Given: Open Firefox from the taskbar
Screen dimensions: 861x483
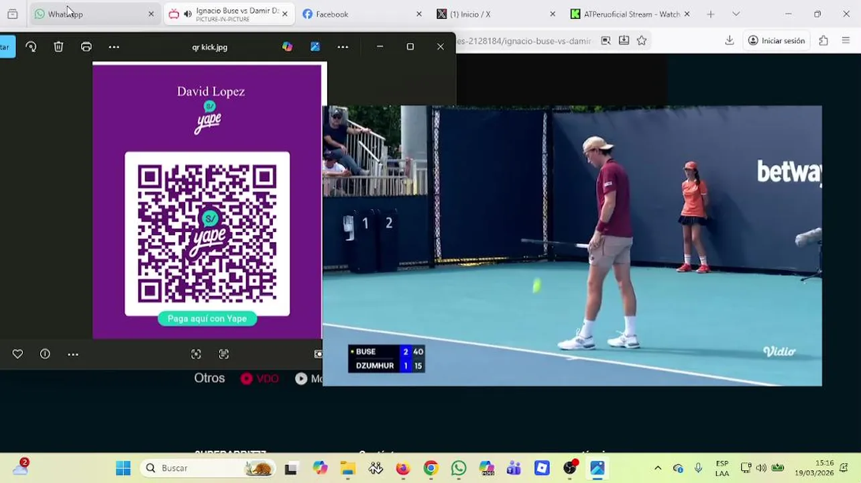Looking at the screenshot, I should [402, 468].
